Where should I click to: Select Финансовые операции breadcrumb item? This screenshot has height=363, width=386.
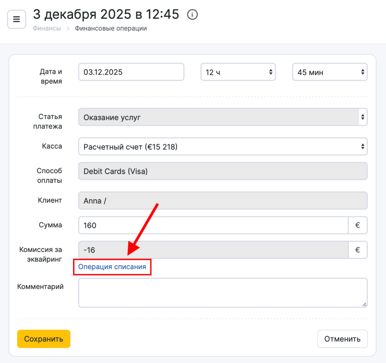coord(111,28)
